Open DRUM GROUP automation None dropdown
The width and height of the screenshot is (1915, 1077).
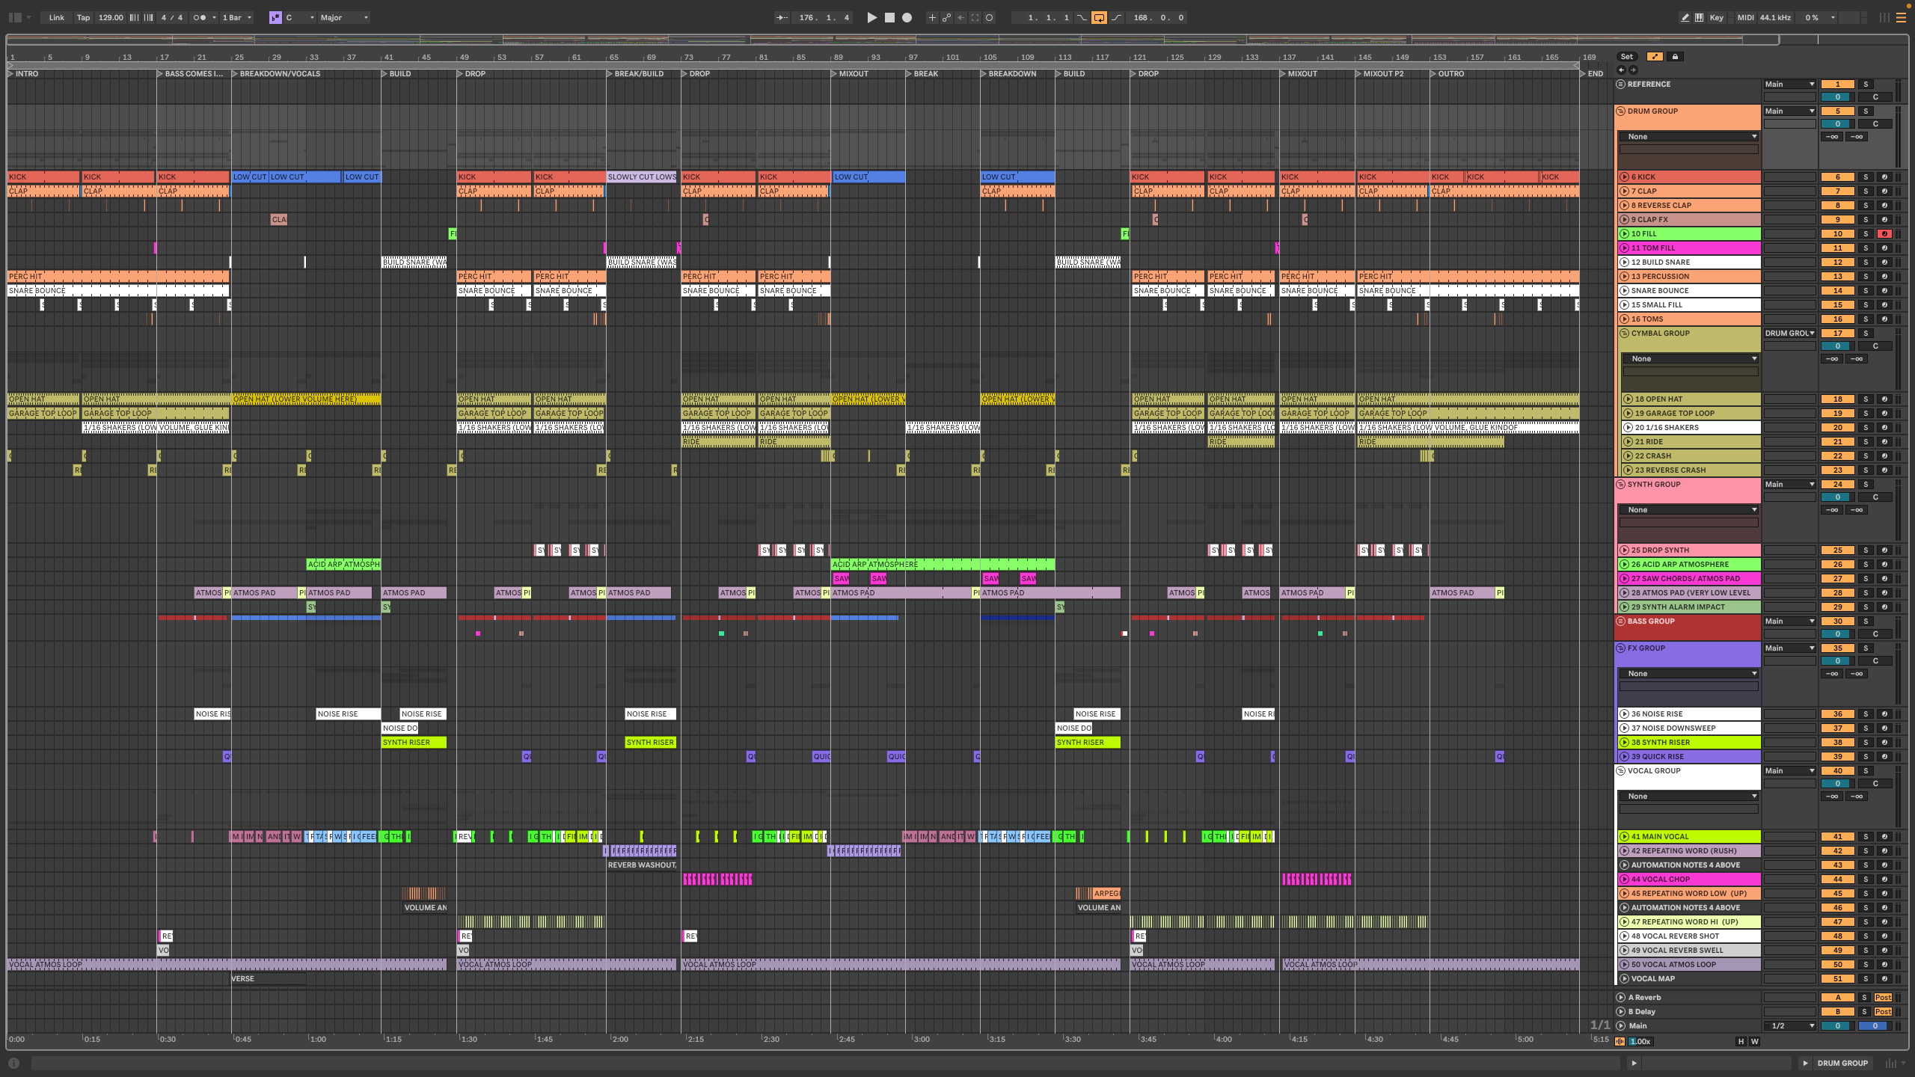pos(1689,137)
